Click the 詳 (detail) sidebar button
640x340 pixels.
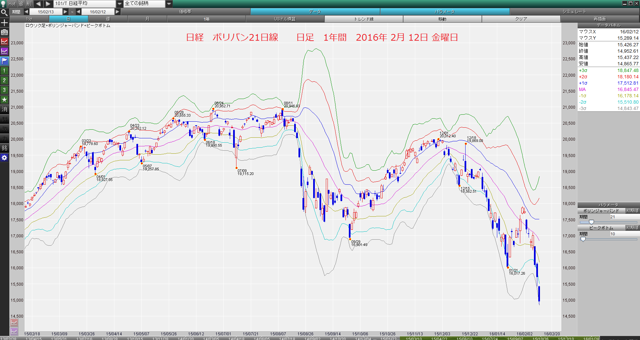coord(4,119)
